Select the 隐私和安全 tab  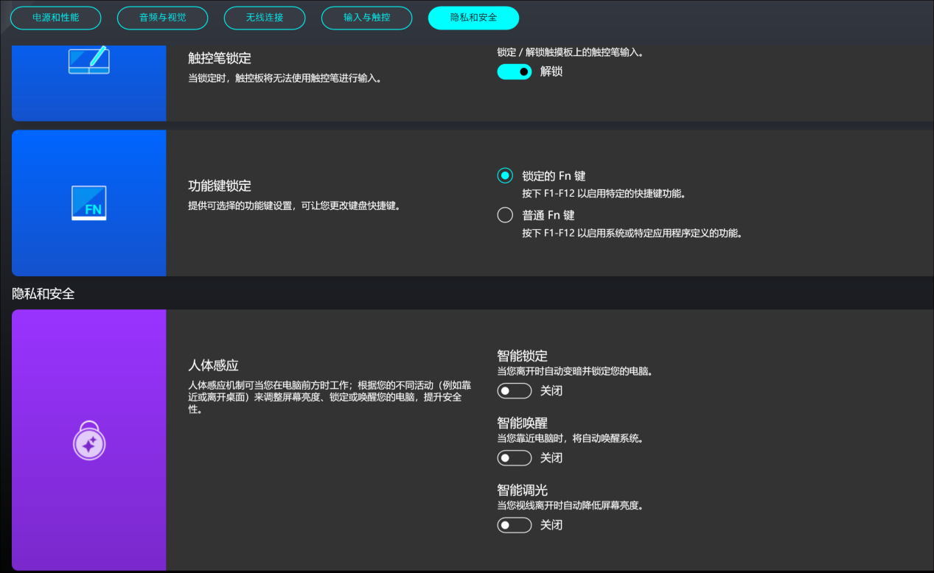(x=473, y=18)
